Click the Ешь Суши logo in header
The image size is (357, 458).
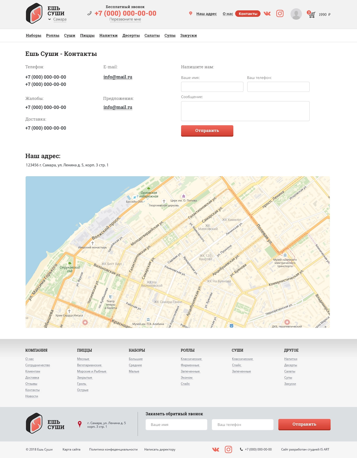[45, 13]
